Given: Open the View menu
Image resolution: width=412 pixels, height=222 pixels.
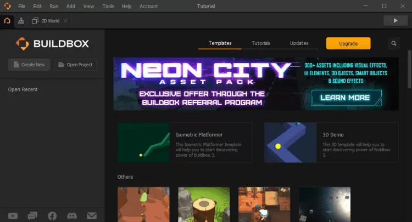Looking at the screenshot, I should (88, 6).
